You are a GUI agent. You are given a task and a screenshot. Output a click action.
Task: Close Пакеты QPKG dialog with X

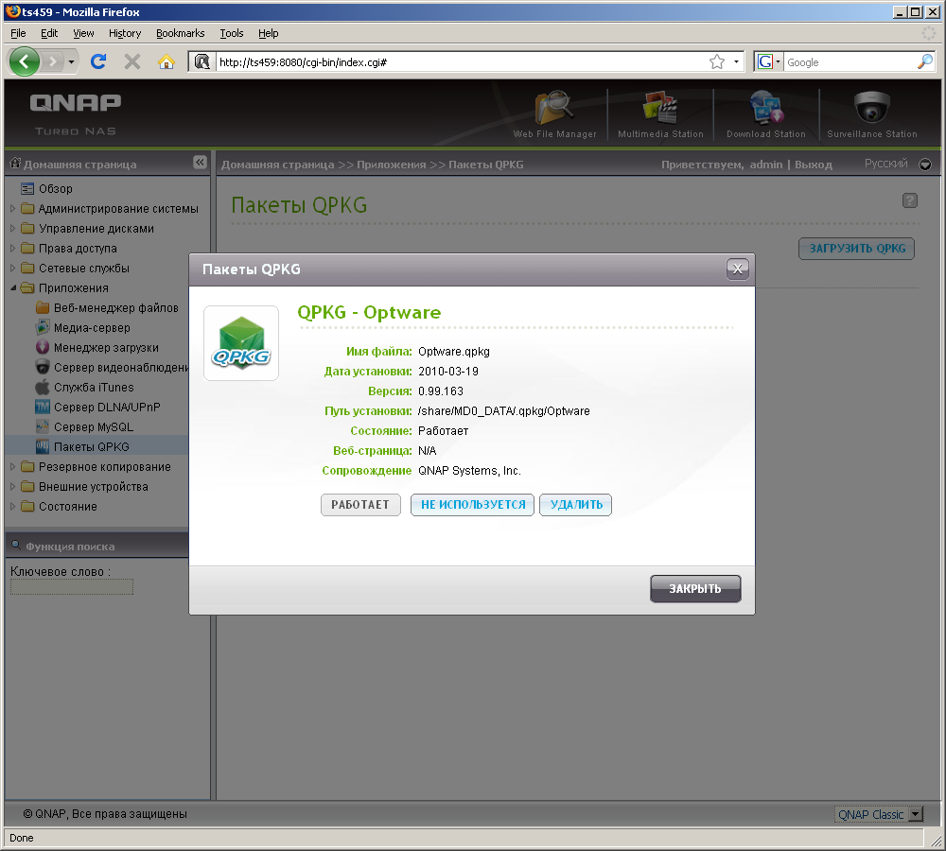(x=737, y=269)
